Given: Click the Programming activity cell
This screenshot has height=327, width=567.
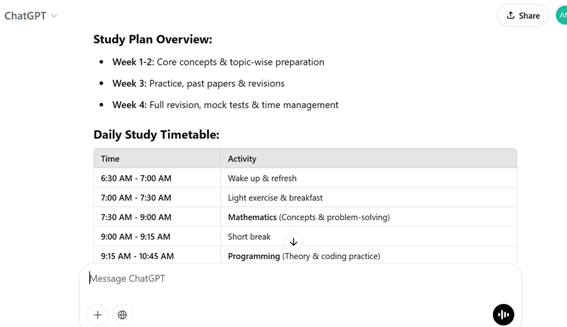Looking at the screenshot, I should coord(369,256).
